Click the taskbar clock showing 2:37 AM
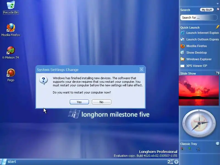 170,162
